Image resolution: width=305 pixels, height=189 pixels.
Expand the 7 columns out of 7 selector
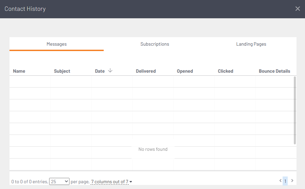click(x=111, y=182)
